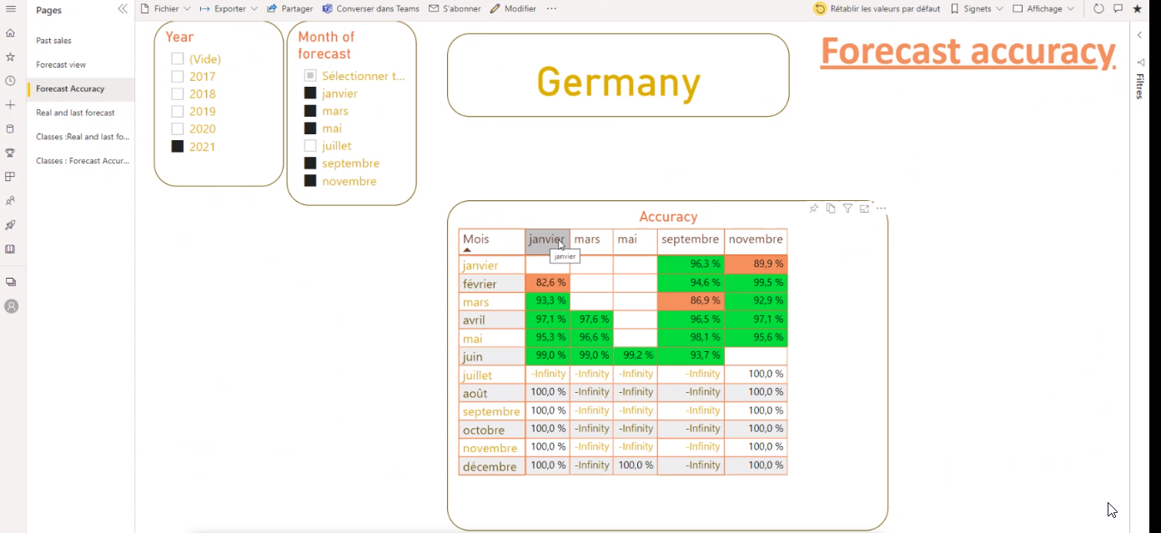Click the Modifier button

tap(513, 8)
